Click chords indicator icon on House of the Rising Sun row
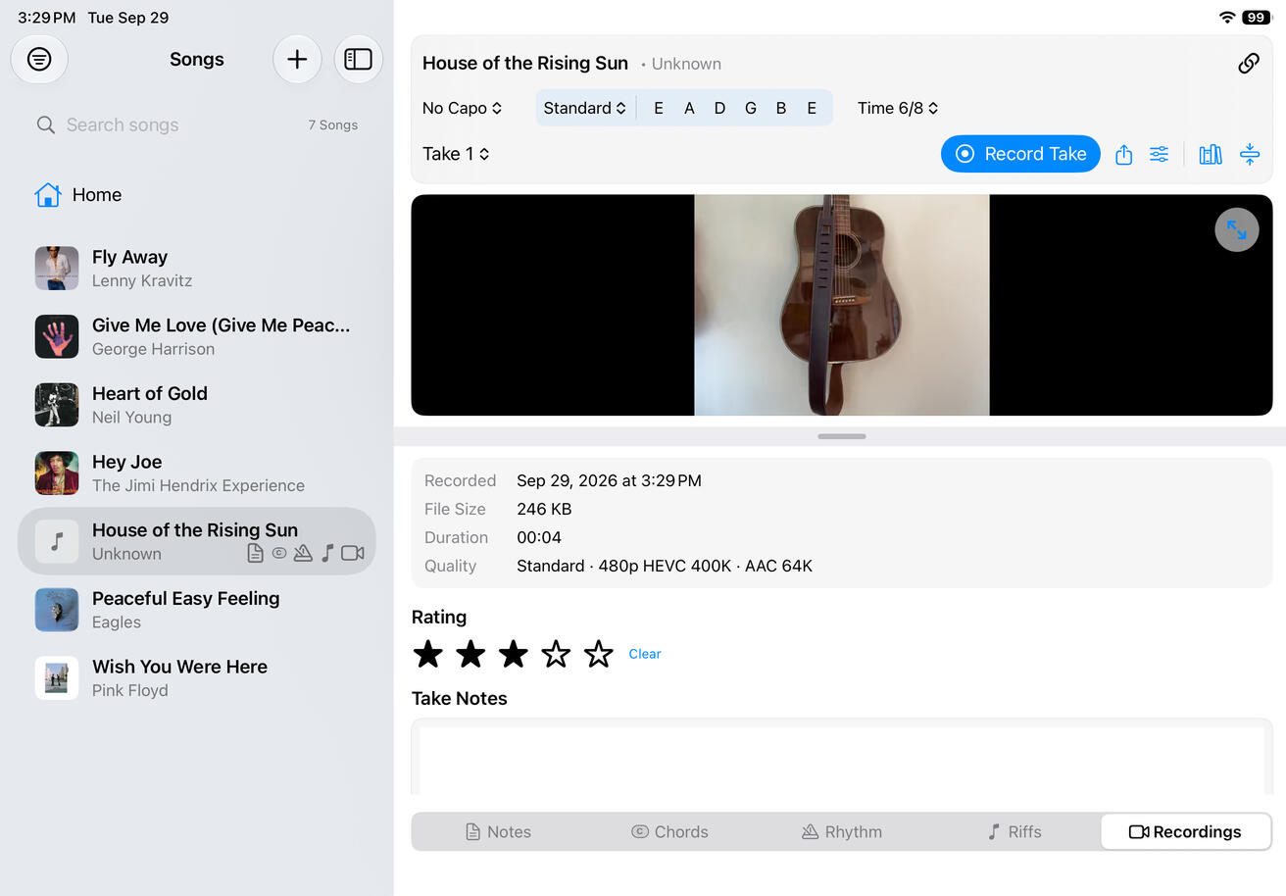The width and height of the screenshot is (1286, 896). (279, 553)
